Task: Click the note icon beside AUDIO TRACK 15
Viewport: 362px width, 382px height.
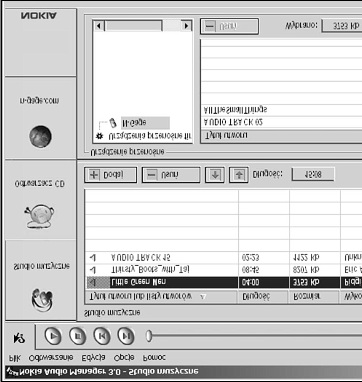Action: point(93,257)
